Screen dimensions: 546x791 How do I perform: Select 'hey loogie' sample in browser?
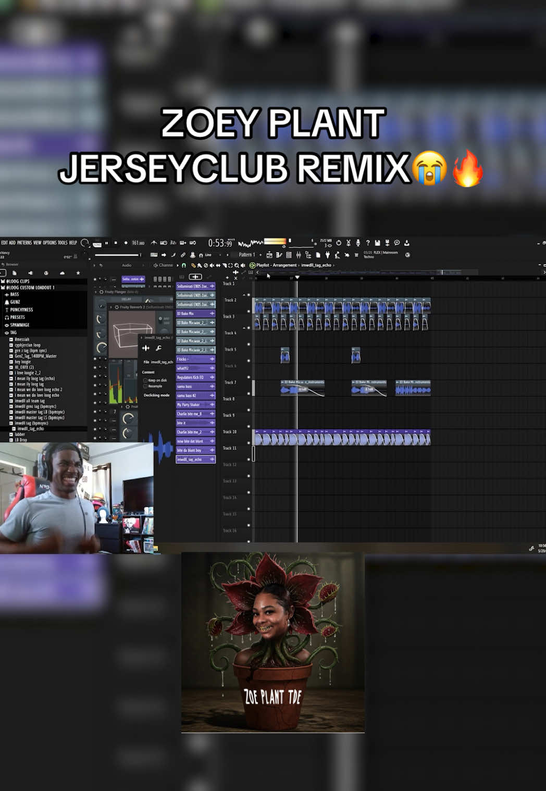pyautogui.click(x=22, y=362)
